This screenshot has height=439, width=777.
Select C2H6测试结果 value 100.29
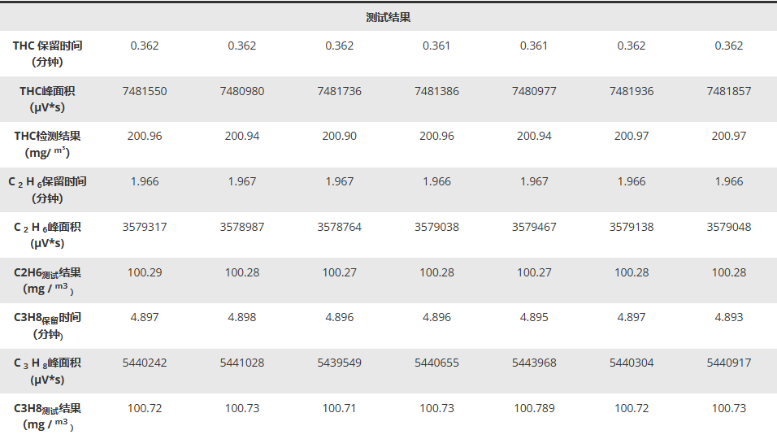click(x=145, y=272)
